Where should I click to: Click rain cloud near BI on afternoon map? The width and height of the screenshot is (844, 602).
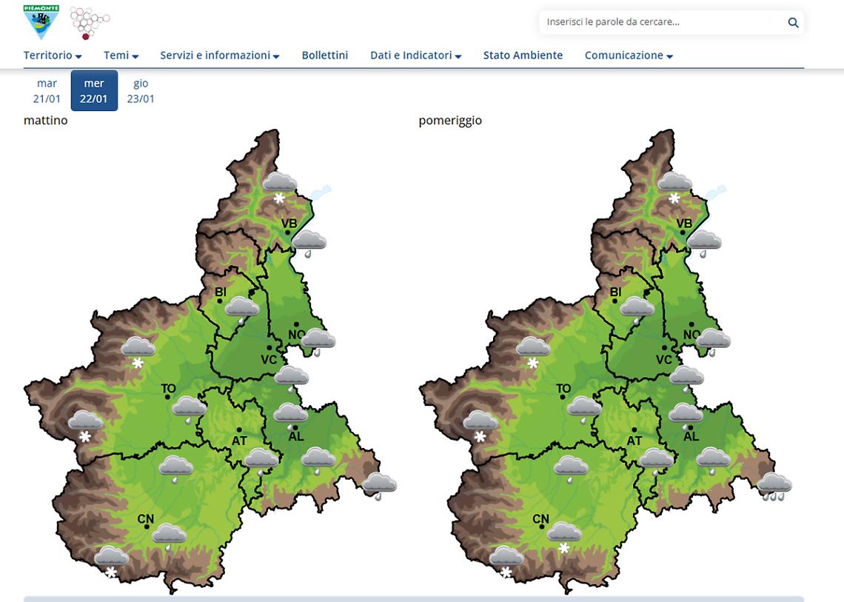(637, 310)
